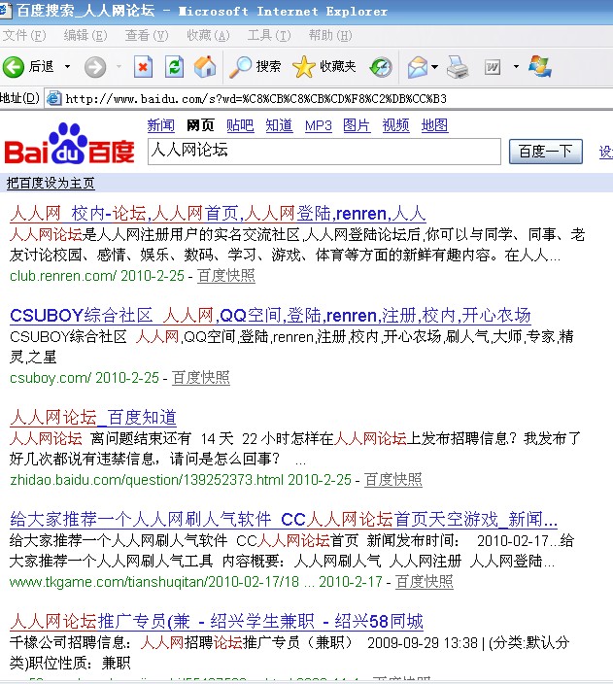Expand the Edit document dropdown arrow
Viewport: 613px width, 684px height.
tap(516, 66)
